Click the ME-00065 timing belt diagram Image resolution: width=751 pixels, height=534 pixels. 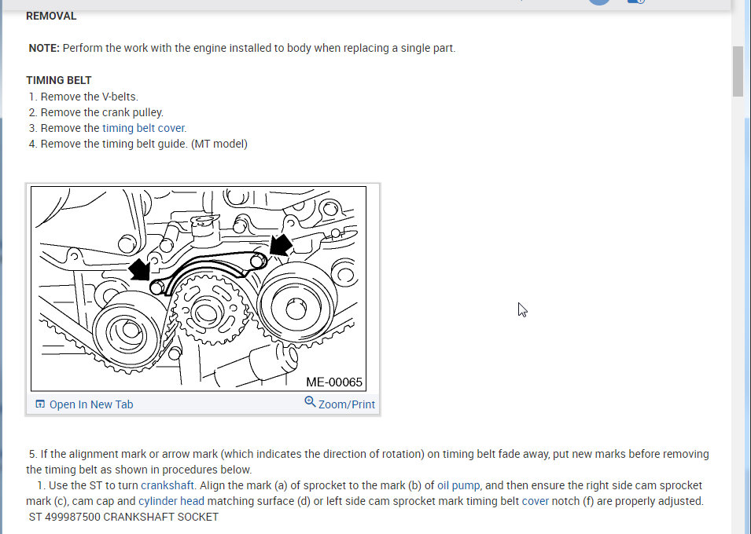click(198, 288)
